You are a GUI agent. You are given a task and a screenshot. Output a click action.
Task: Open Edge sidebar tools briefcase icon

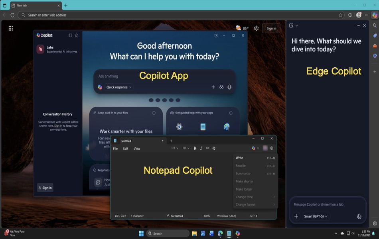pyautogui.click(x=375, y=46)
